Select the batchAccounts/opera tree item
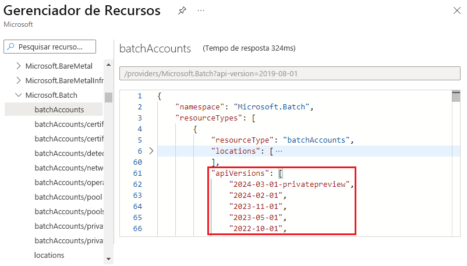 [64, 182]
